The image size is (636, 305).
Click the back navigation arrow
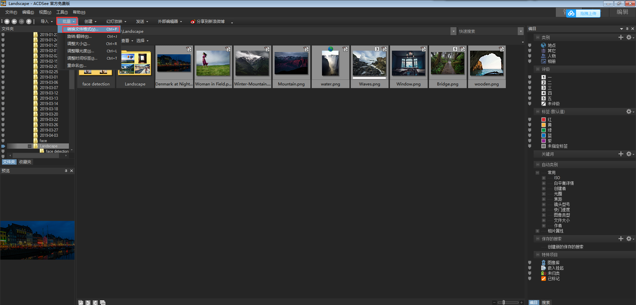pyautogui.click(x=14, y=22)
